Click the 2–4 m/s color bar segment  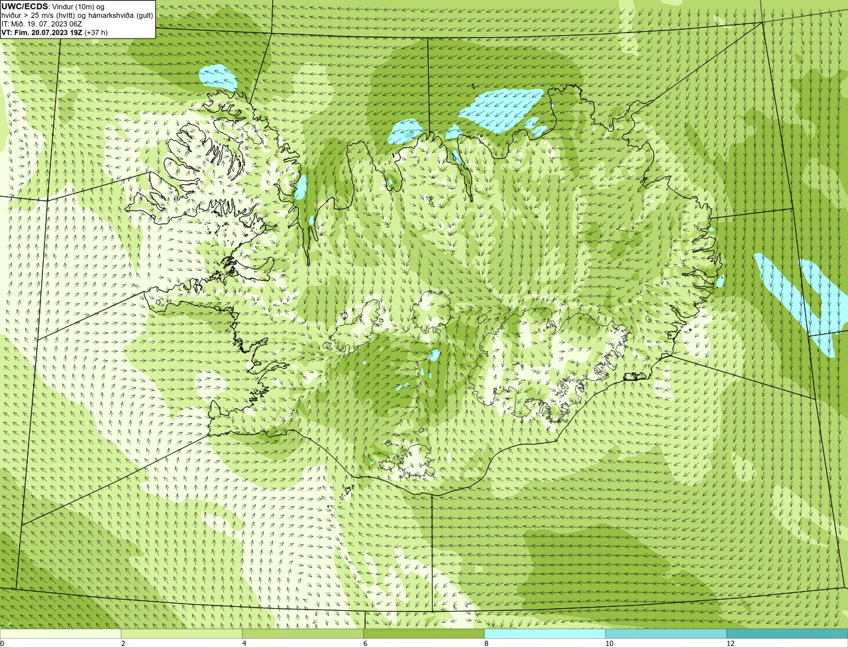[x=182, y=633]
